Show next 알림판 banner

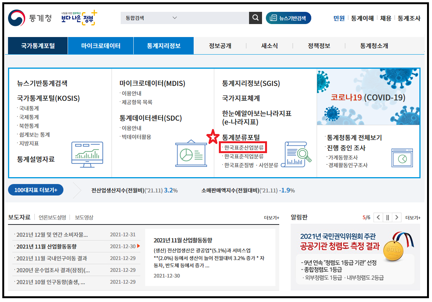(x=396, y=218)
